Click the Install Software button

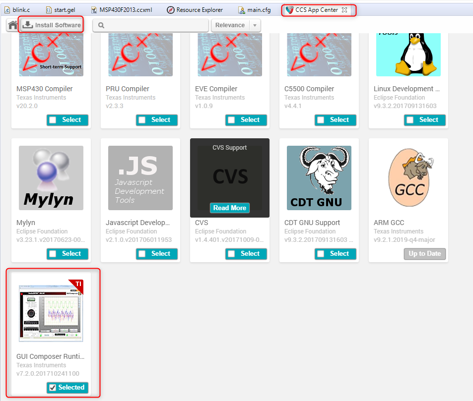[52, 25]
